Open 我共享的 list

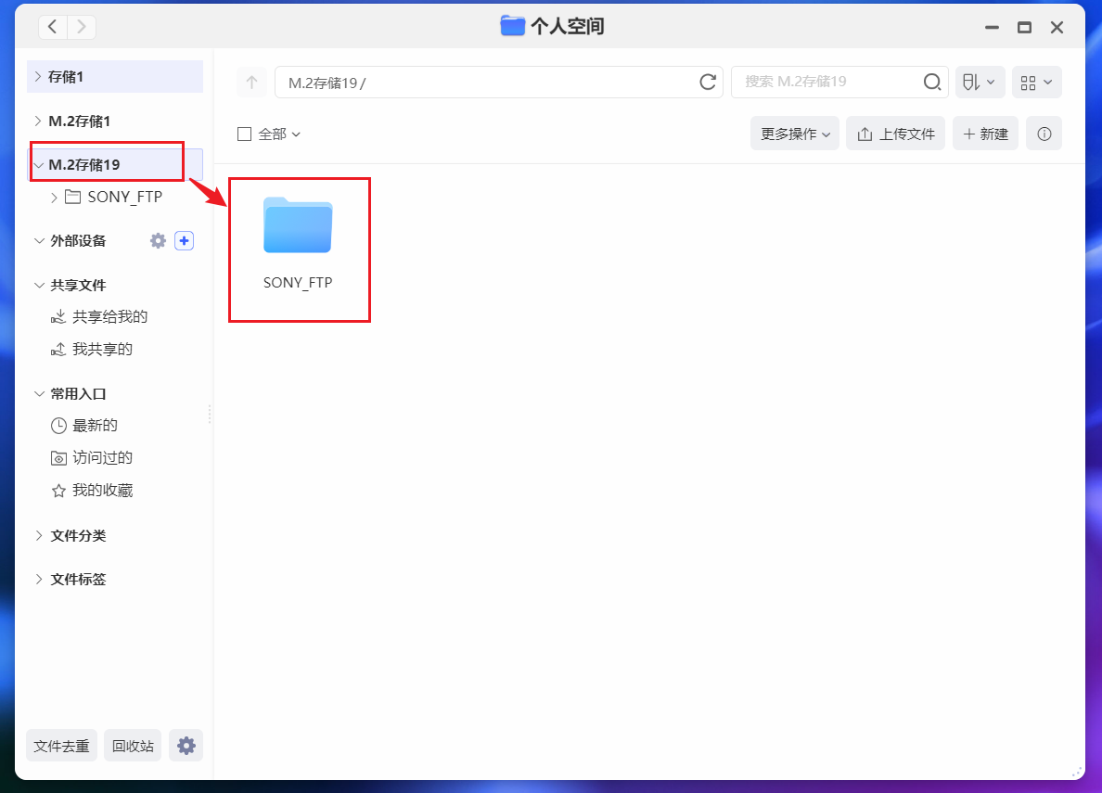click(x=102, y=350)
